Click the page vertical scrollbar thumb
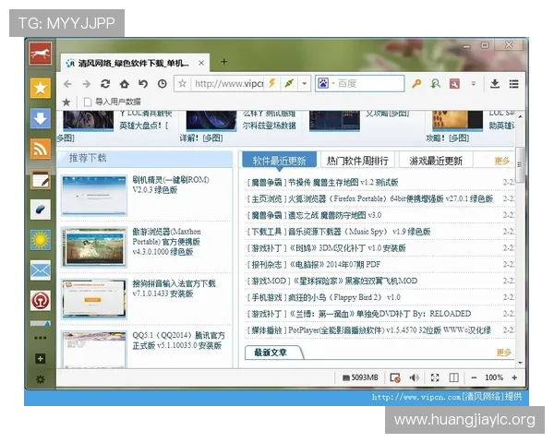Image resolution: width=554 pixels, height=443 pixels. point(520,164)
